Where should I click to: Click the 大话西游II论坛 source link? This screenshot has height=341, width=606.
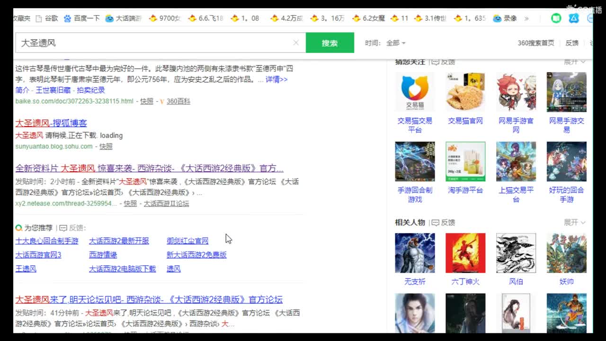click(166, 203)
